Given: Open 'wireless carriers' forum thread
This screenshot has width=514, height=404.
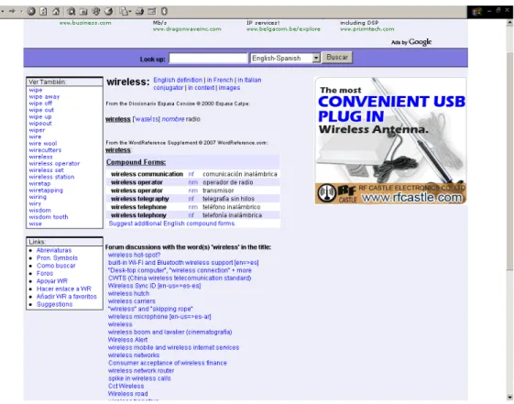Looking at the screenshot, I should [131, 301].
